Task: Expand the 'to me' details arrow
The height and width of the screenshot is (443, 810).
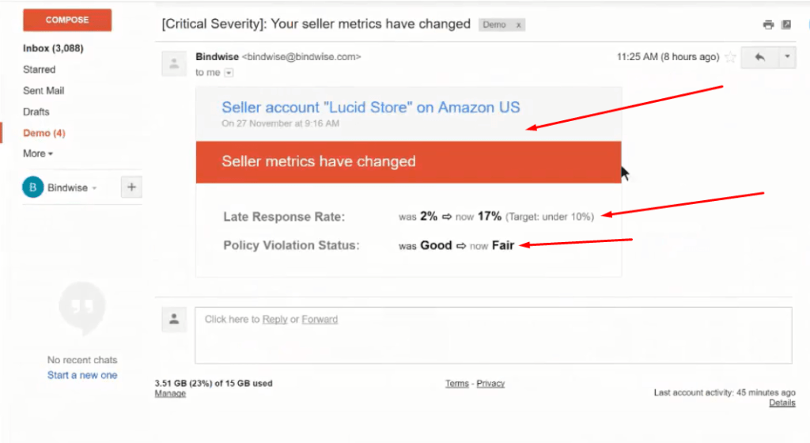Action: (229, 73)
